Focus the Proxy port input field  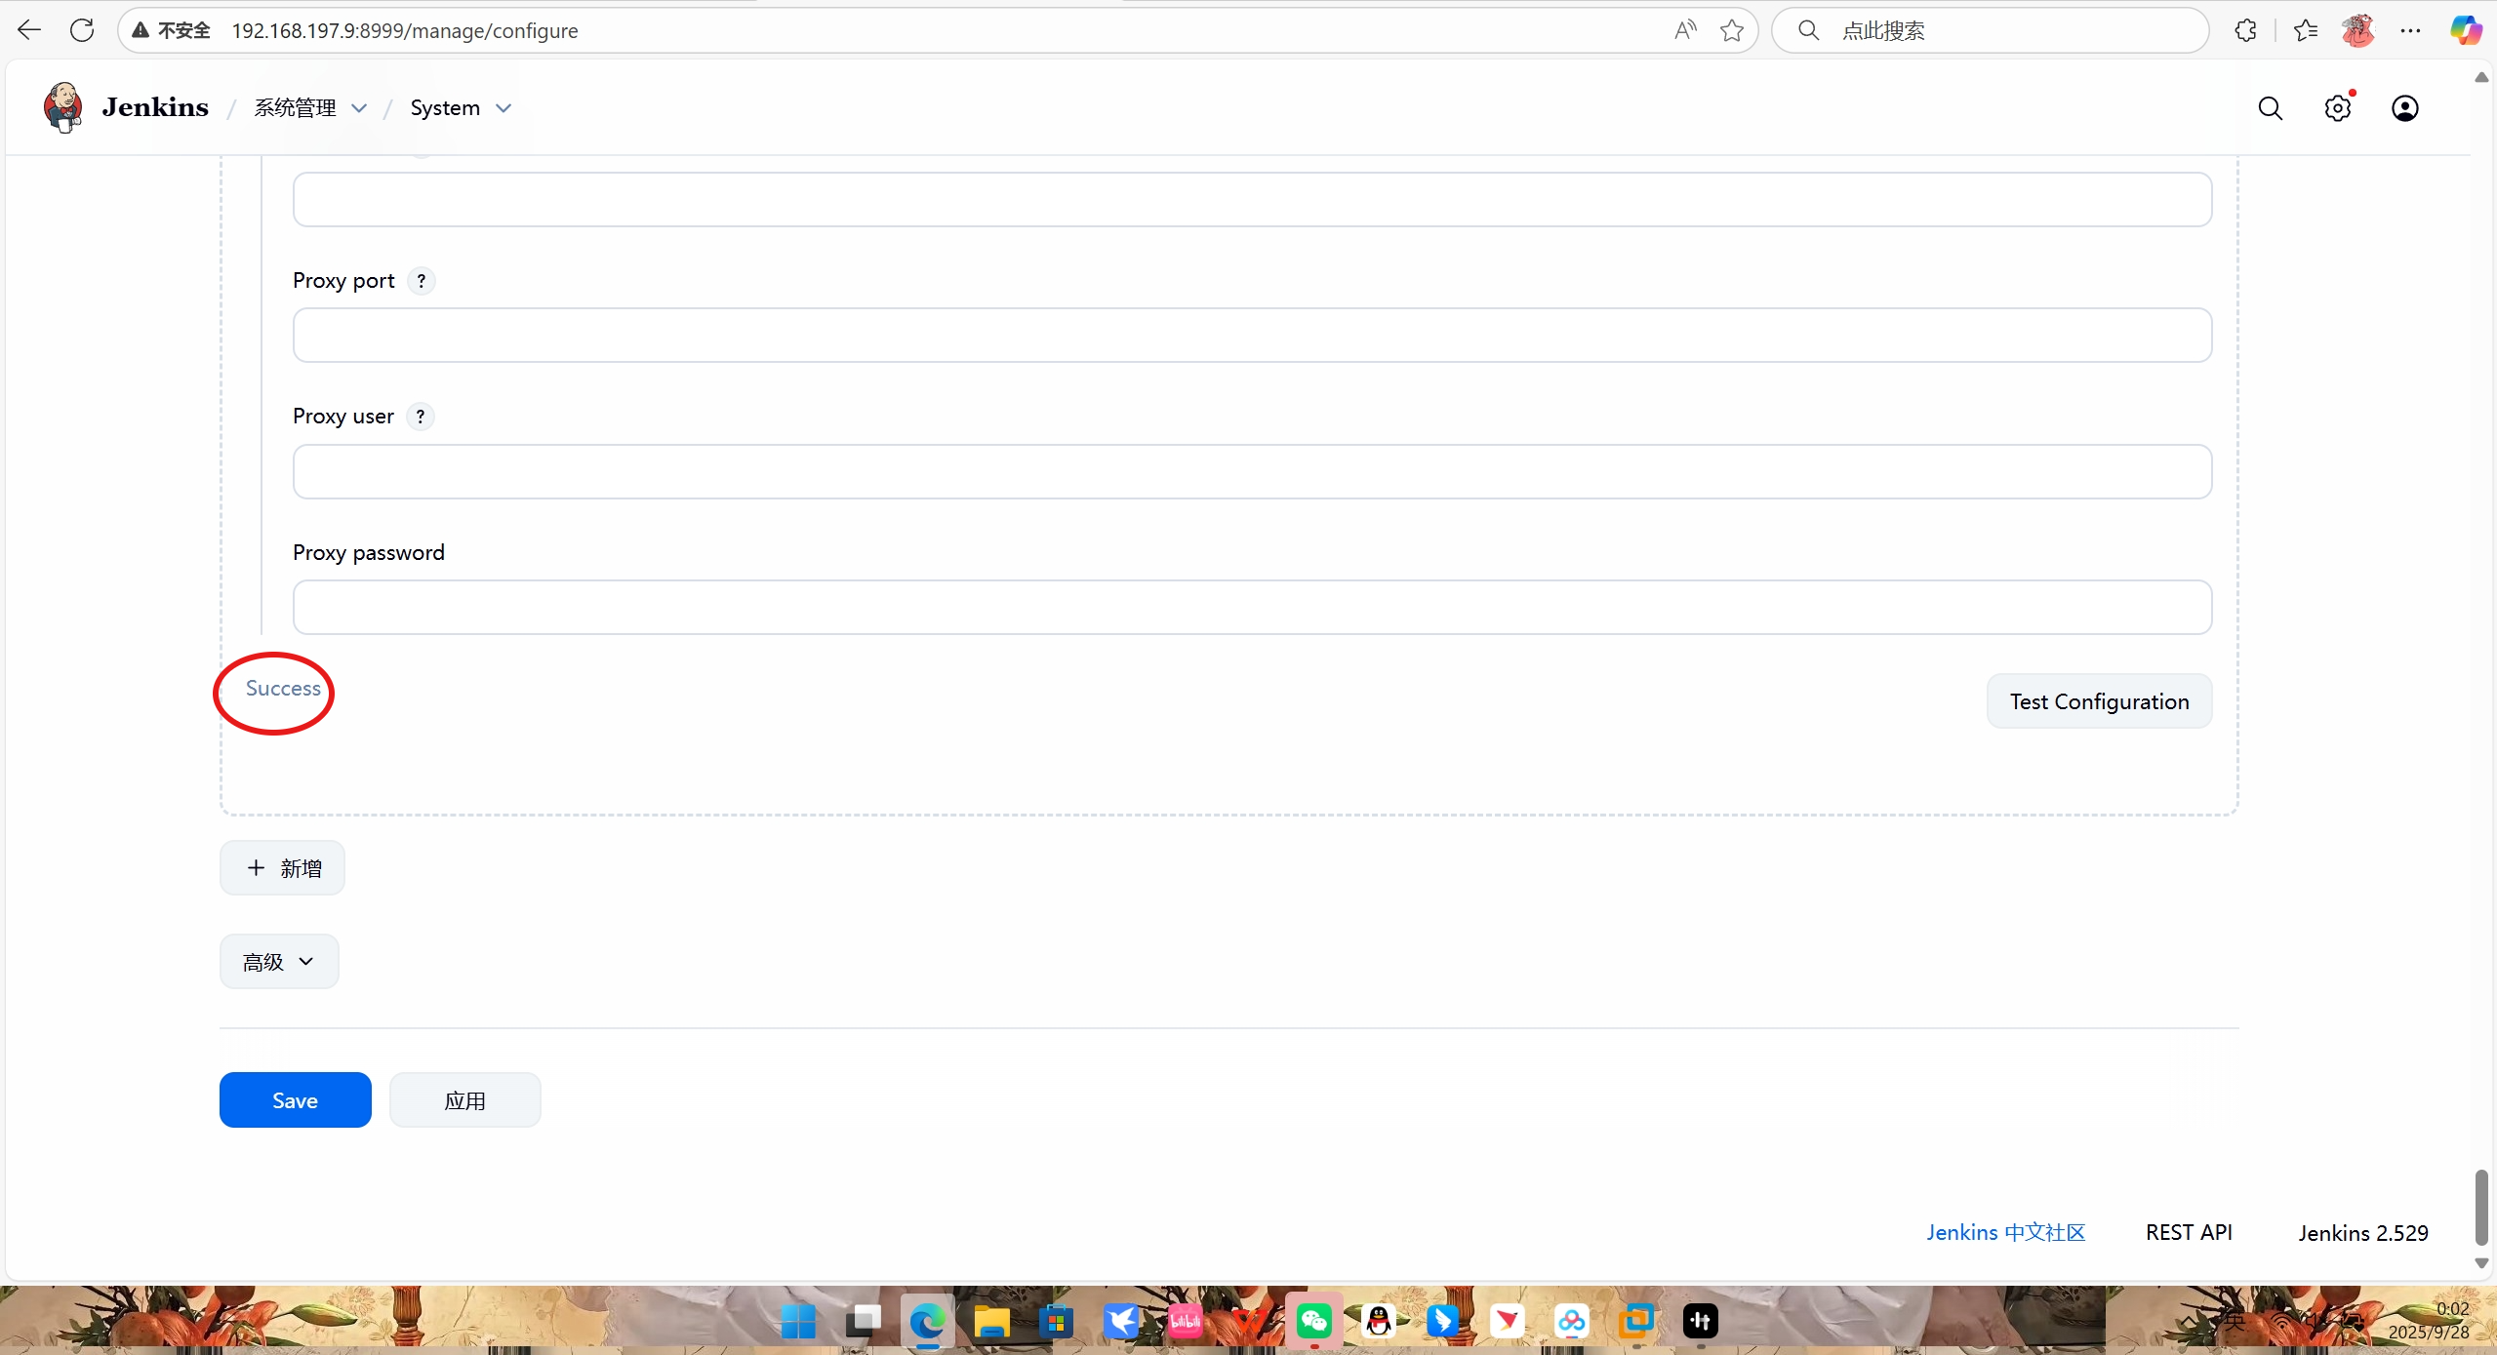click(1252, 336)
